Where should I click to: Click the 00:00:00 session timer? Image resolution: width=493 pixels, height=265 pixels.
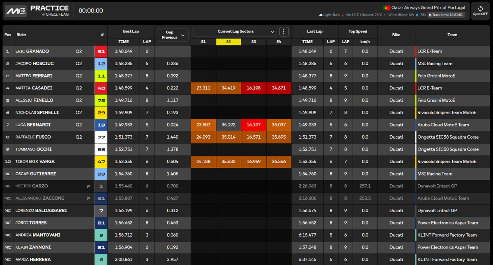pyautogui.click(x=91, y=11)
